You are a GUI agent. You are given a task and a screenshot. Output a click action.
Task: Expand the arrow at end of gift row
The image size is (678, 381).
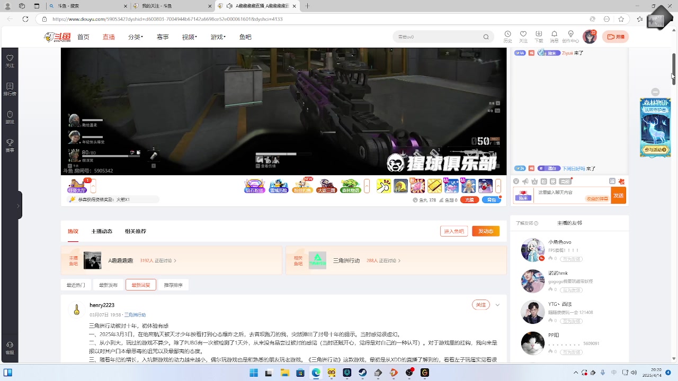498,186
